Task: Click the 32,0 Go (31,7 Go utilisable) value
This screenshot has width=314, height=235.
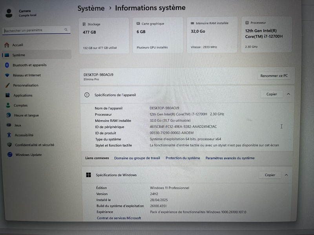Action: 170,120
